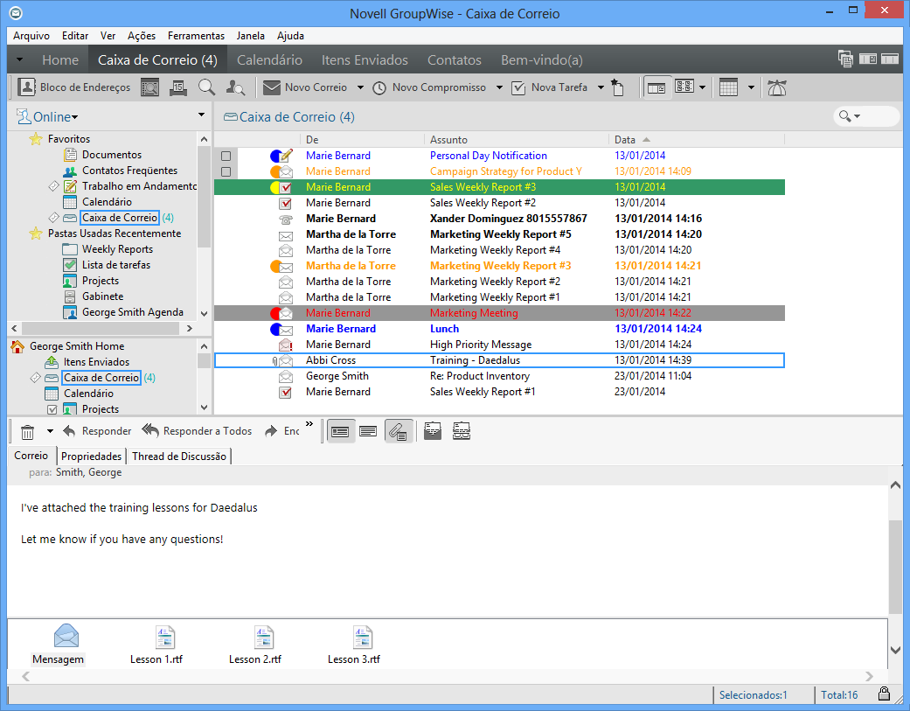
Task: Open the Ferramentas menu
Action: point(196,36)
